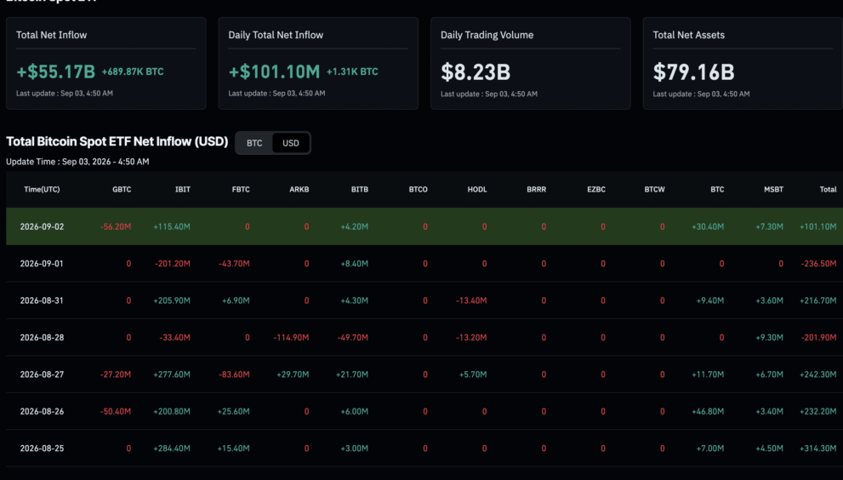The height and width of the screenshot is (480, 843).
Task: Click the -114.90M ARKB outflow value
Action: (291, 337)
